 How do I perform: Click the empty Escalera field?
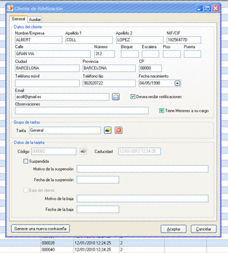(151, 54)
